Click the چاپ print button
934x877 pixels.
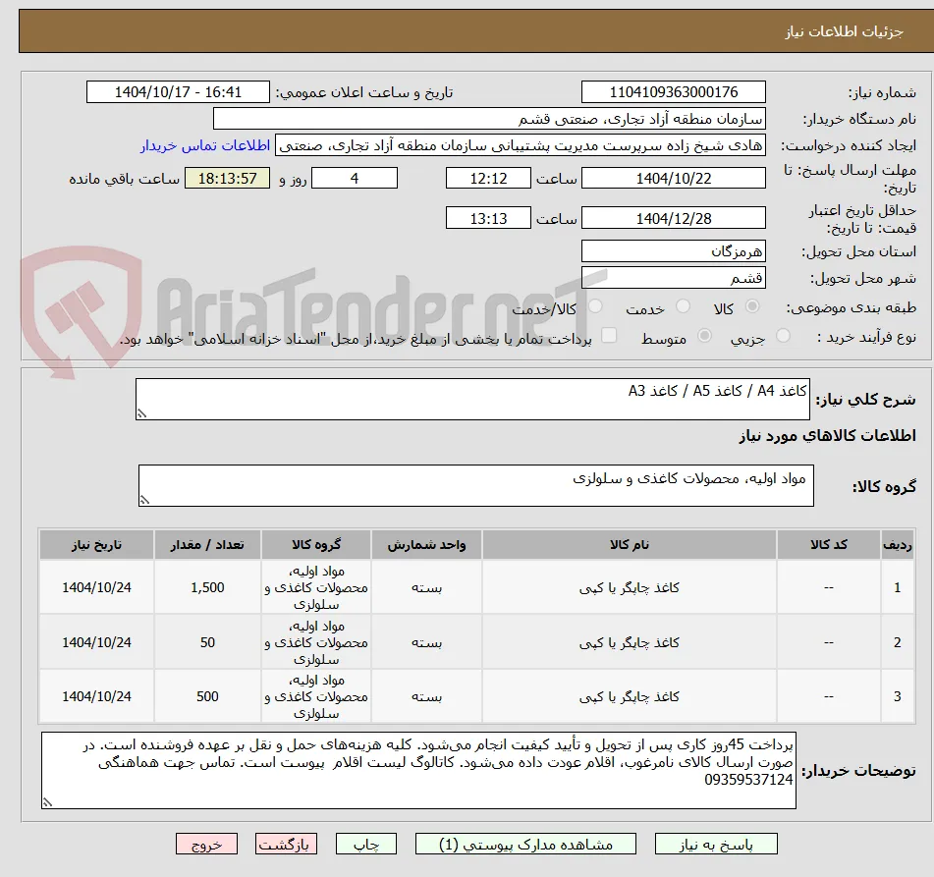365,845
